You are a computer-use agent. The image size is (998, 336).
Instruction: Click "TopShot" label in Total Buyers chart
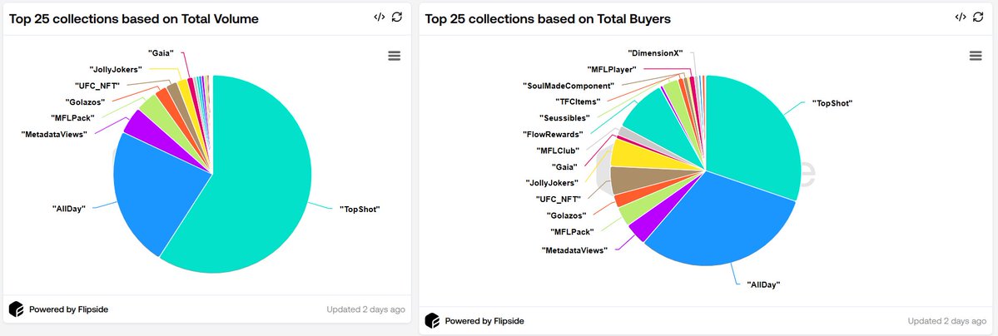pyautogui.click(x=832, y=102)
